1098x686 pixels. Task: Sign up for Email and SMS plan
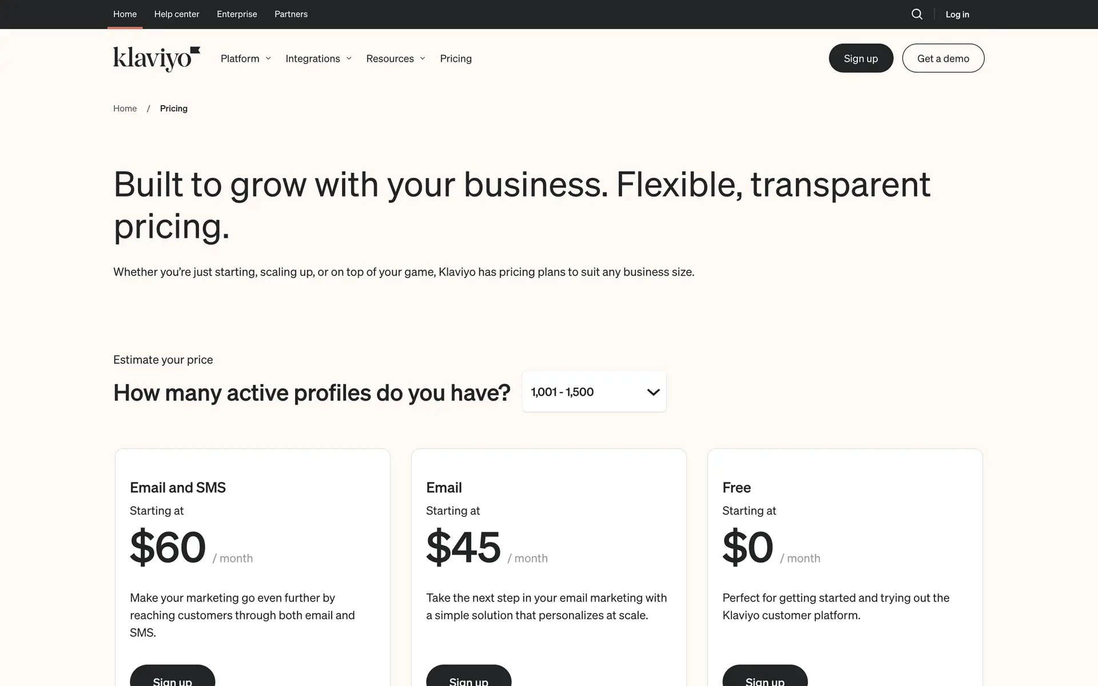tap(172, 678)
